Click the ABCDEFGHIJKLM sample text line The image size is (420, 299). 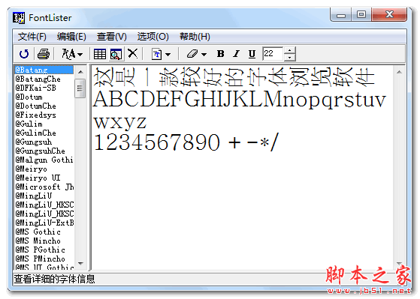pyautogui.click(x=239, y=100)
